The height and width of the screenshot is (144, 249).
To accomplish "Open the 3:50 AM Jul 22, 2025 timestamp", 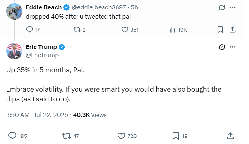I will [37, 115].
